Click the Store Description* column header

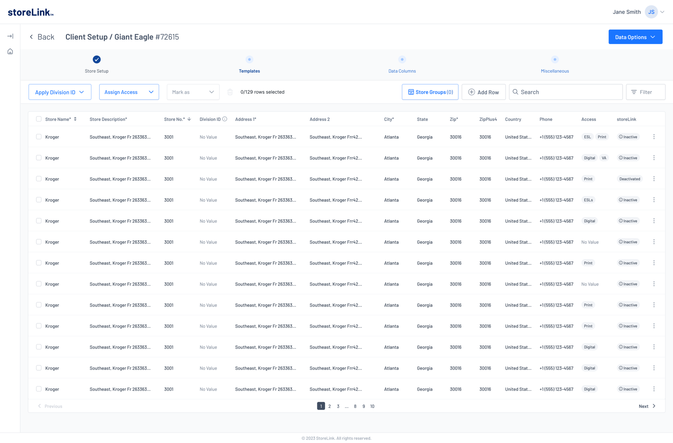tap(108, 119)
